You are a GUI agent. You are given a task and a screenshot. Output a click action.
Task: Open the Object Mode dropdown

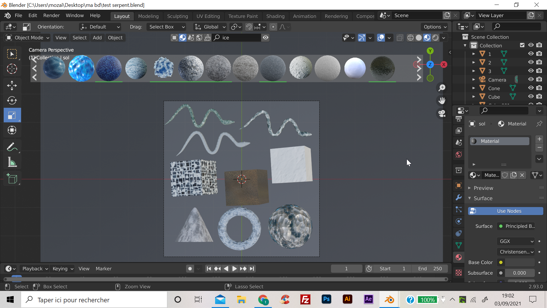click(x=28, y=38)
